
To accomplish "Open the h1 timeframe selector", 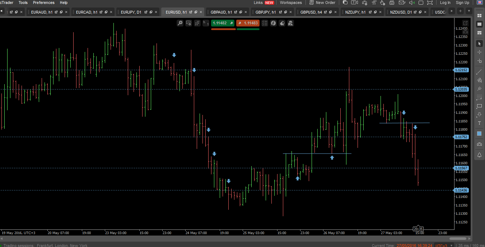I will coord(206,23).
